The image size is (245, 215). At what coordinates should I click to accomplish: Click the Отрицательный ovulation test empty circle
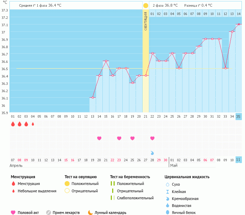(67, 191)
